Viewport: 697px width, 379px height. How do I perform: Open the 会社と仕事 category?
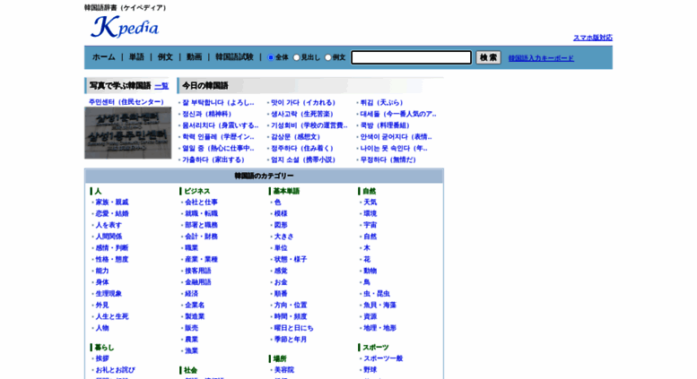(x=201, y=202)
